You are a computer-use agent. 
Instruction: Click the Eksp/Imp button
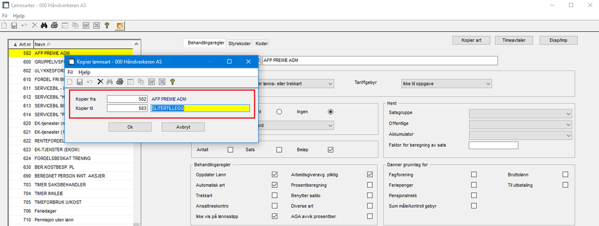click(558, 40)
